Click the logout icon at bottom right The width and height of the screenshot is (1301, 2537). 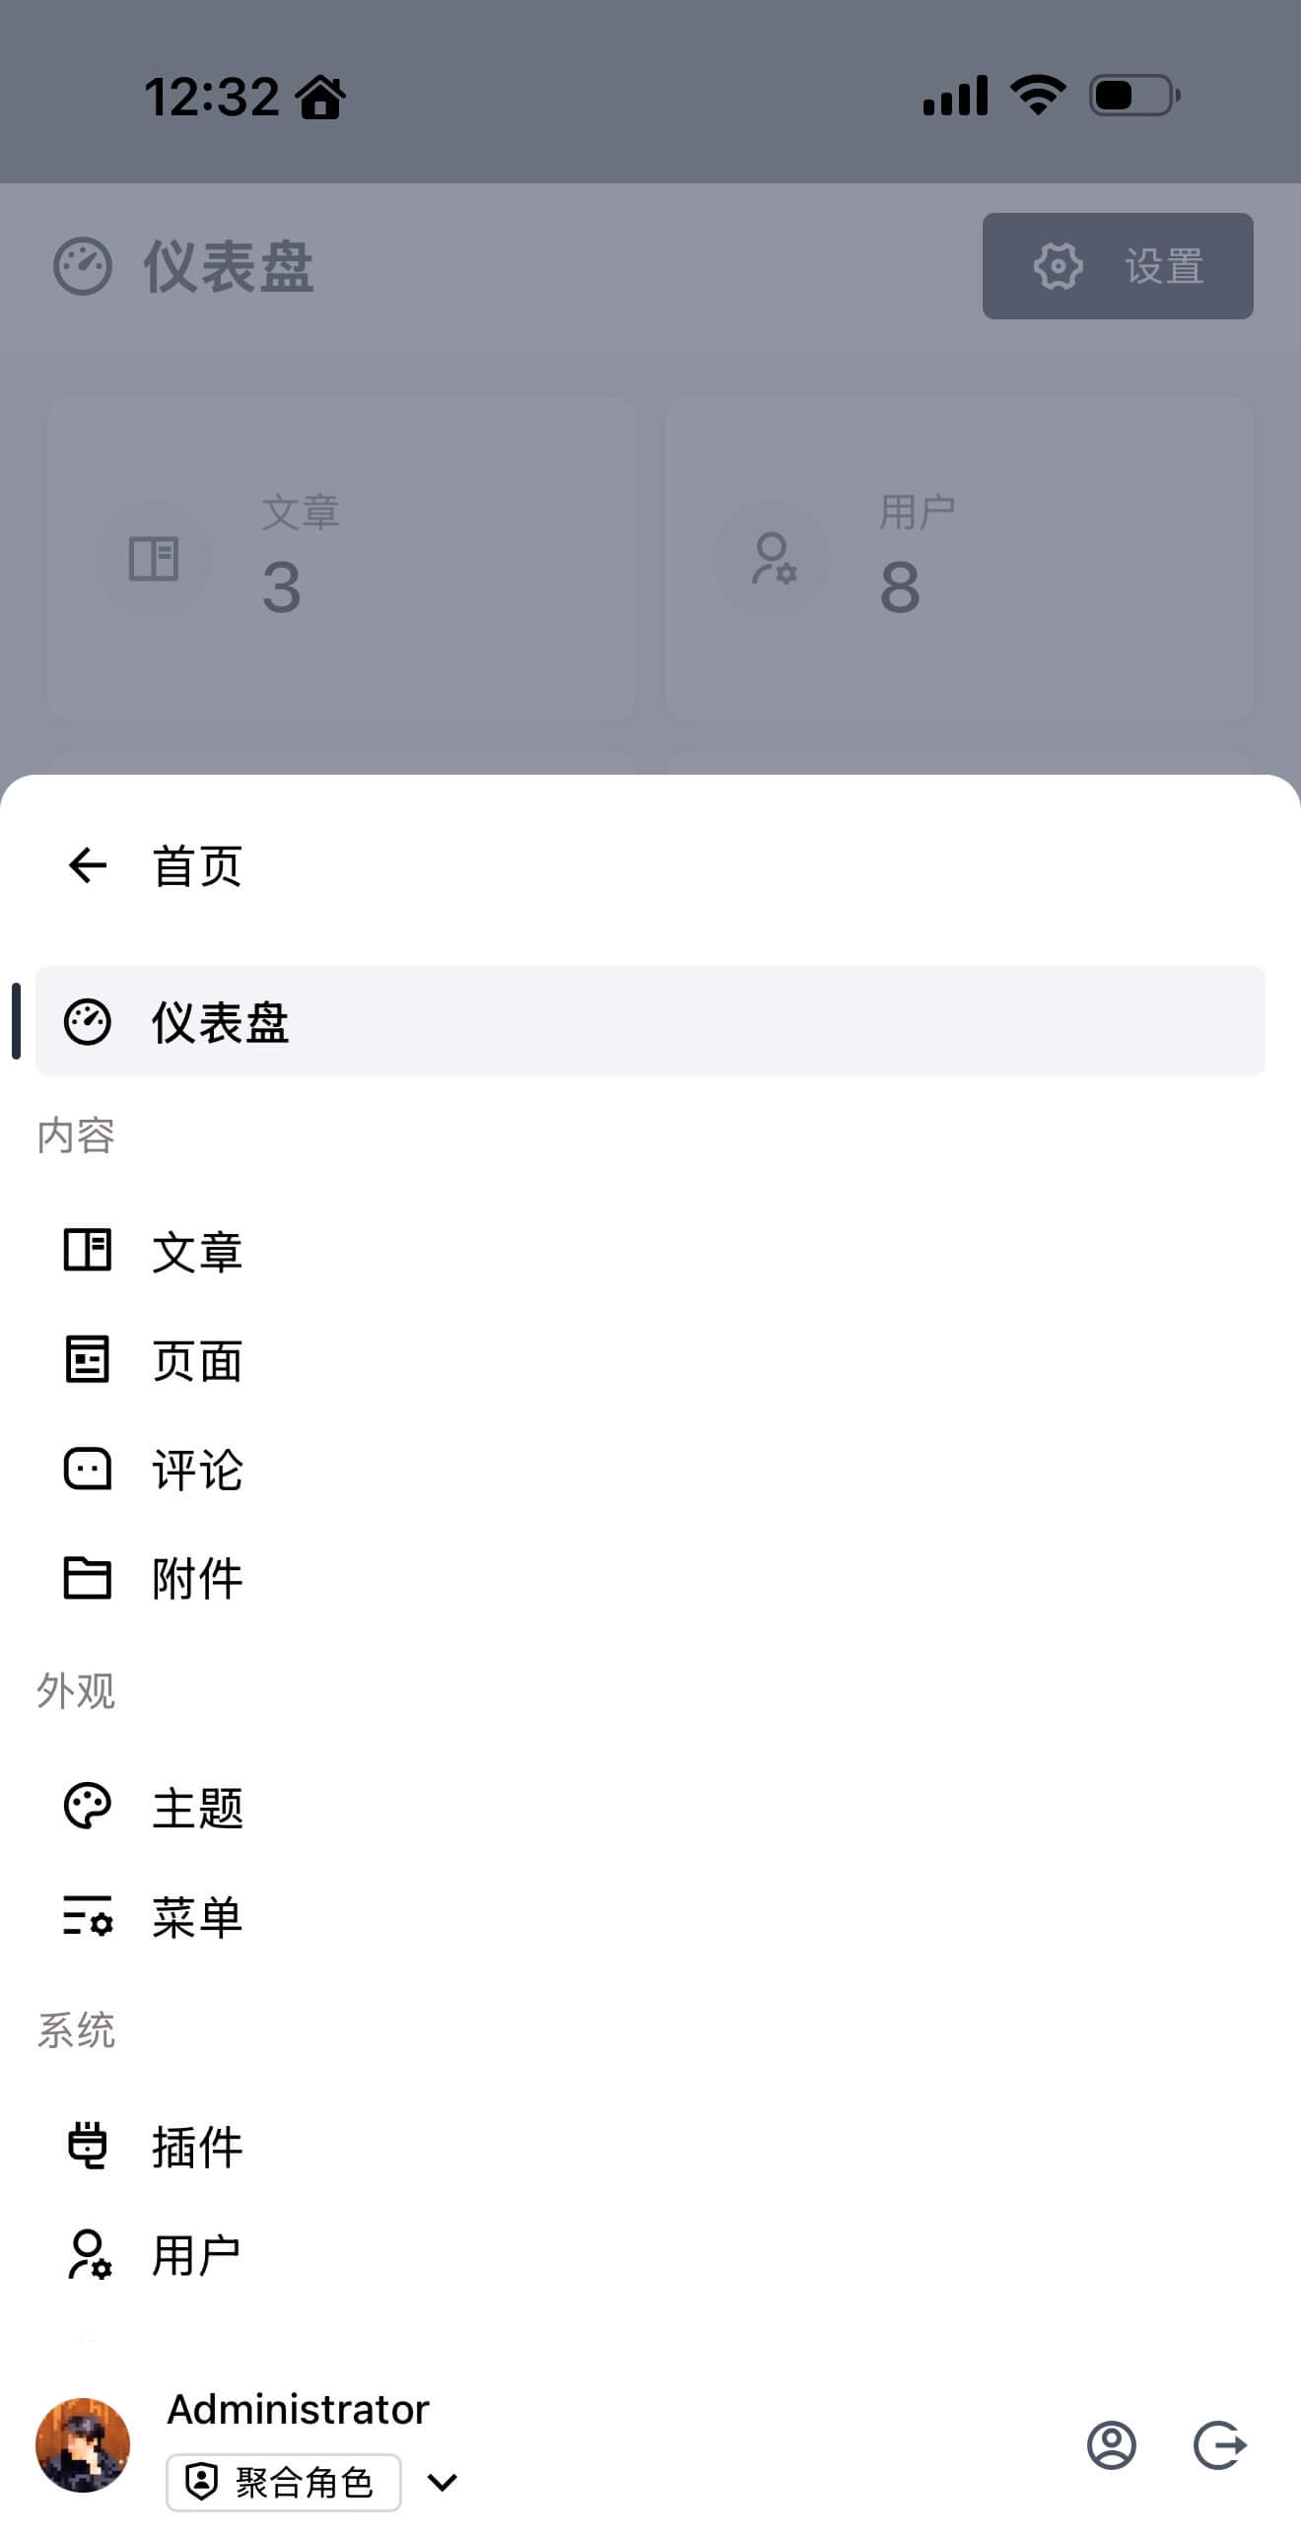click(1219, 2445)
